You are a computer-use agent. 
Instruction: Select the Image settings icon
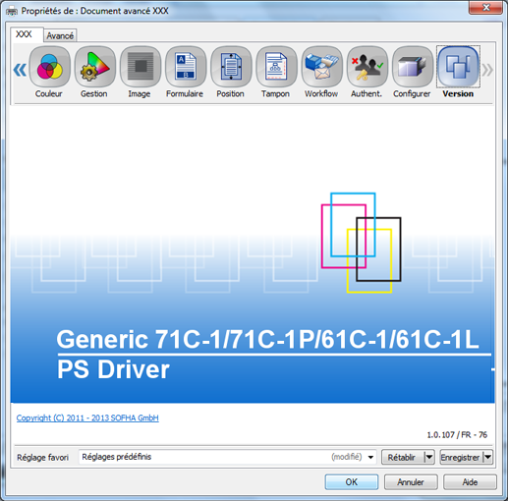click(141, 67)
